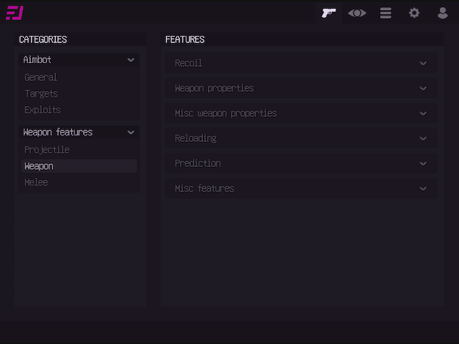Collapse the Aimbot category chevron
Screen dimensions: 459x344
tap(131, 60)
